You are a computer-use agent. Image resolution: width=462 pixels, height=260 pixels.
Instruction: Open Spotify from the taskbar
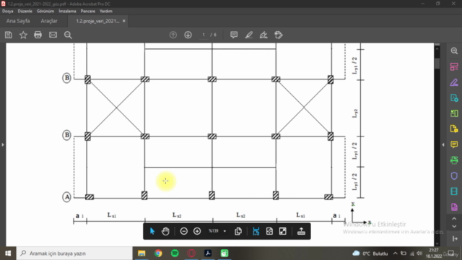pos(175,253)
